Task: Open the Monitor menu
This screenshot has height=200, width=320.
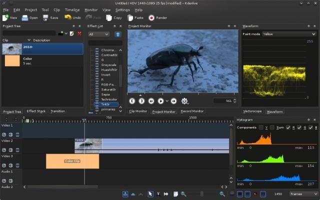Action: (x=91, y=10)
